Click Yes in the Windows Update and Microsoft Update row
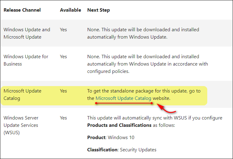Screen dimensions: 233x159 63,30
